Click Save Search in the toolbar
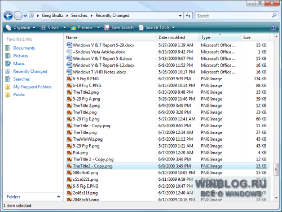This screenshot has height=212, width=282. coord(119,28)
